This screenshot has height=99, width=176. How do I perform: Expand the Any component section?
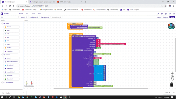[1, 83]
